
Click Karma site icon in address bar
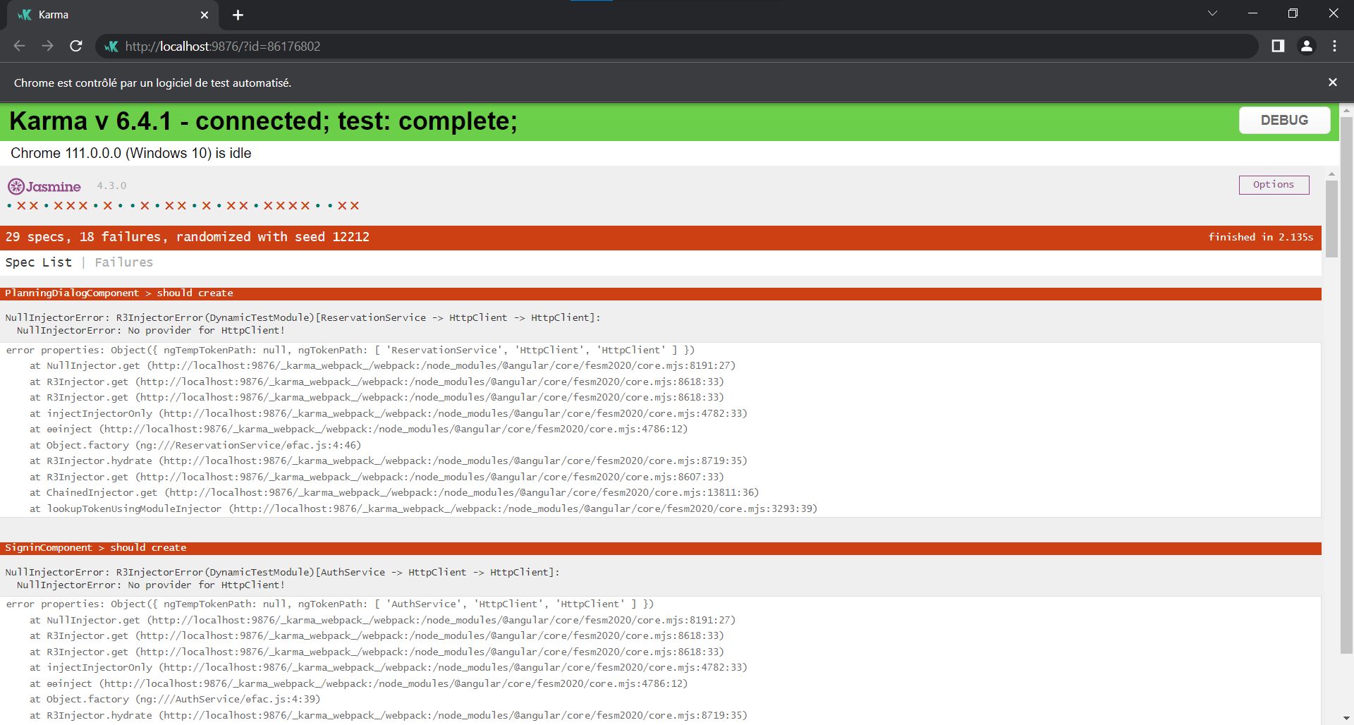click(111, 47)
